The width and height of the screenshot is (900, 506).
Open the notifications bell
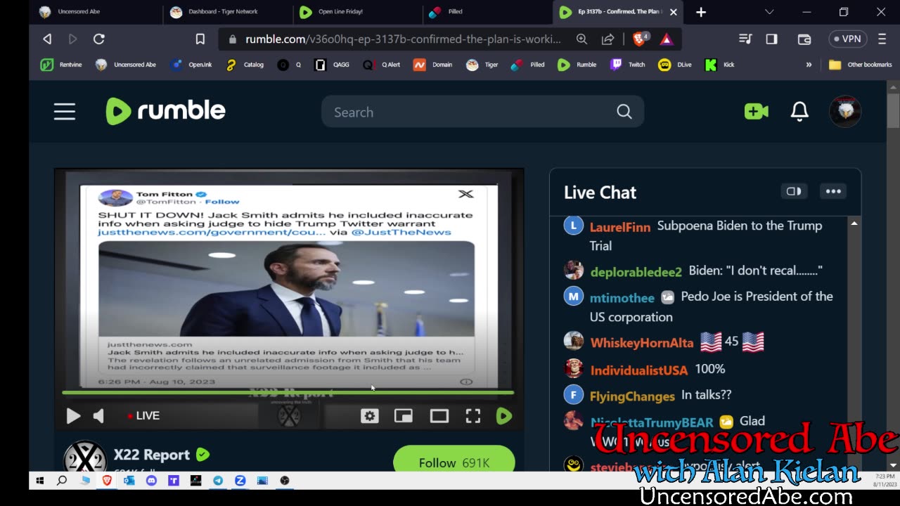(x=799, y=112)
